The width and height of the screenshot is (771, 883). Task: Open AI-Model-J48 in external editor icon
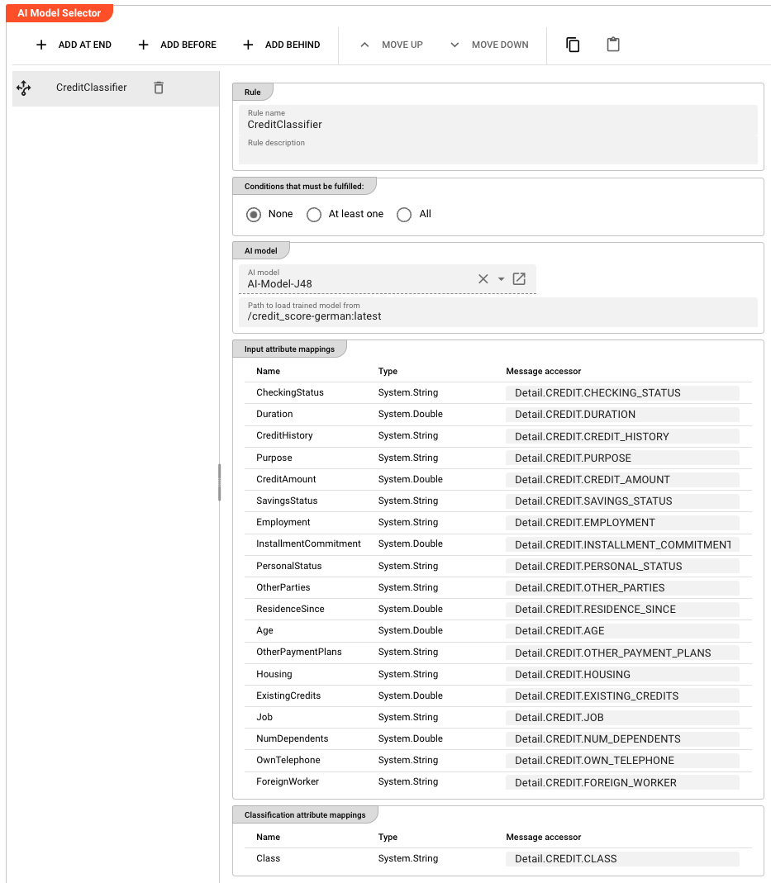[x=519, y=278]
